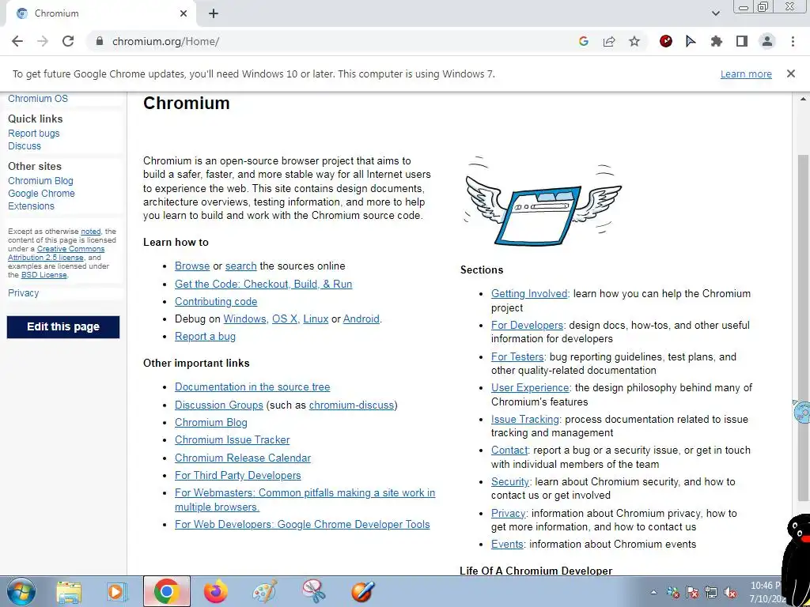Open Chromium OS sidebar link
Image resolution: width=810 pixels, height=607 pixels.
(38, 99)
